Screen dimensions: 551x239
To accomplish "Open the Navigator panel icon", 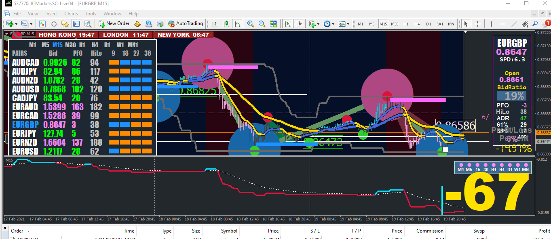I will [65, 24].
